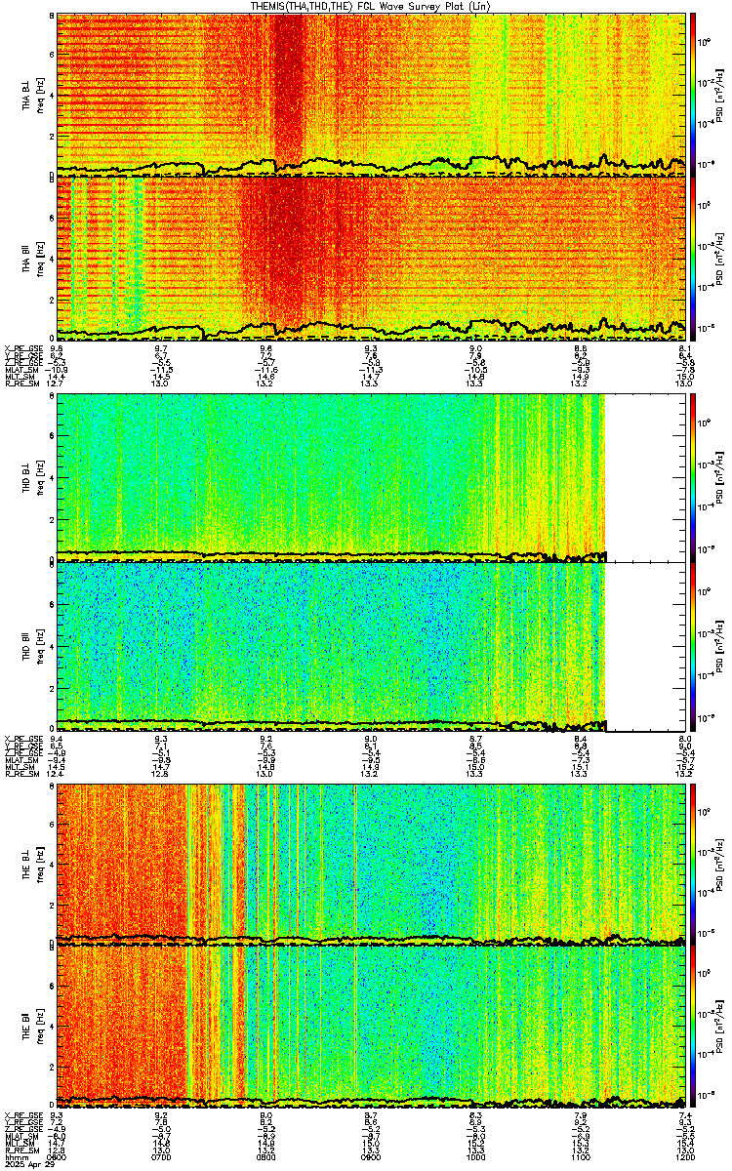
Task: Click the THD Bll spectrogram panel
Action: pyautogui.click(x=372, y=645)
